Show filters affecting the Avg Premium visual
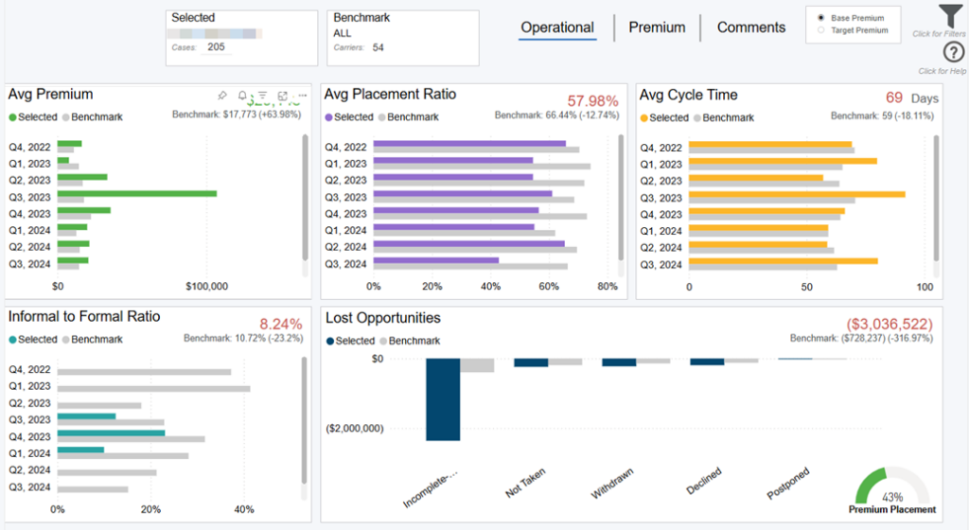Screen dimensions: 969x530 pos(262,96)
